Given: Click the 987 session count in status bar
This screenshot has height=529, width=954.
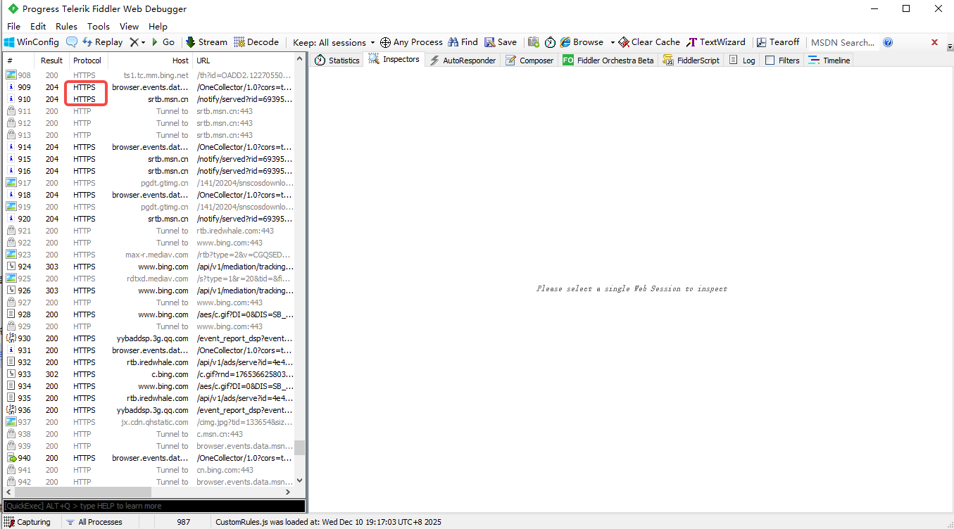Looking at the screenshot, I should point(184,522).
